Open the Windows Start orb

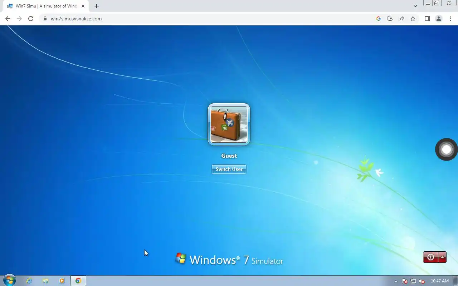(x=10, y=281)
